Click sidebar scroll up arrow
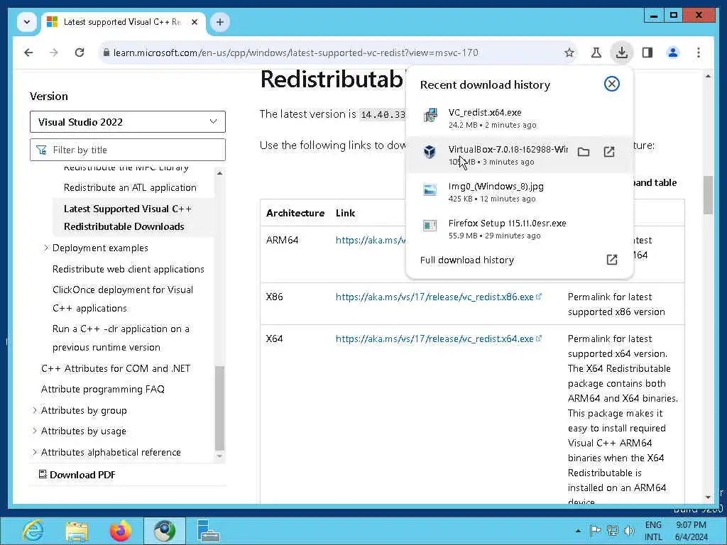The height and width of the screenshot is (545, 727). [220, 173]
